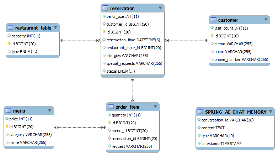The width and height of the screenshot is (278, 156).
Task: Select the phone_number VARCHAR(255) column
Action: tap(241, 59)
